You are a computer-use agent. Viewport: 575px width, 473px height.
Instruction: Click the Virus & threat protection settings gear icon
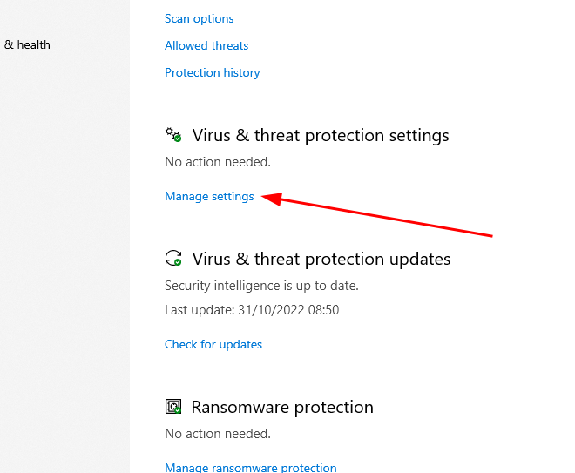[173, 135]
